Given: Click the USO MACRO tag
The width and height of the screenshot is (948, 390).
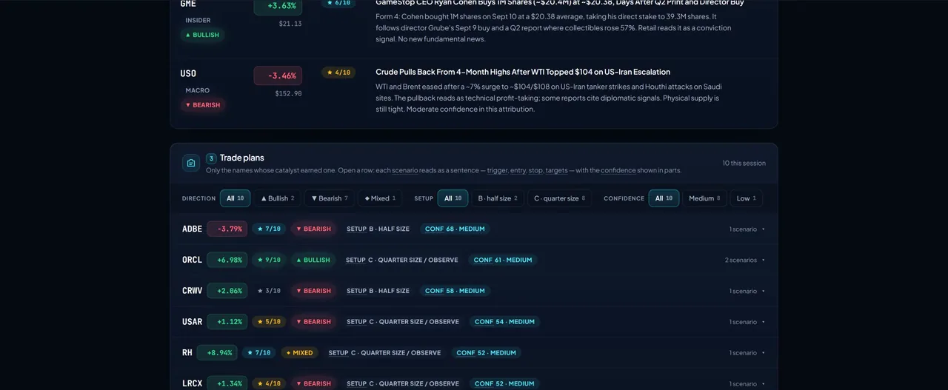Looking at the screenshot, I should click(198, 90).
